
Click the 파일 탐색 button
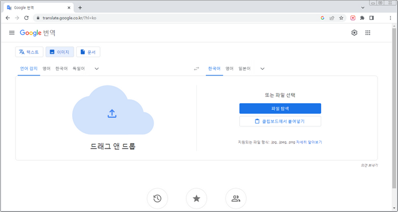(280, 108)
